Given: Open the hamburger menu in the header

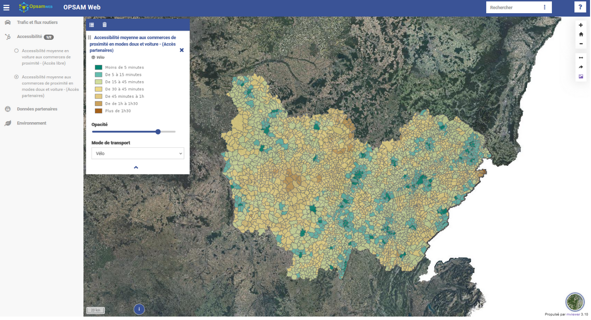Looking at the screenshot, I should click(6, 7).
